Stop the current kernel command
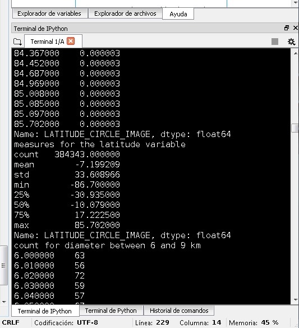The height and width of the screenshot is (328, 299). [275, 42]
